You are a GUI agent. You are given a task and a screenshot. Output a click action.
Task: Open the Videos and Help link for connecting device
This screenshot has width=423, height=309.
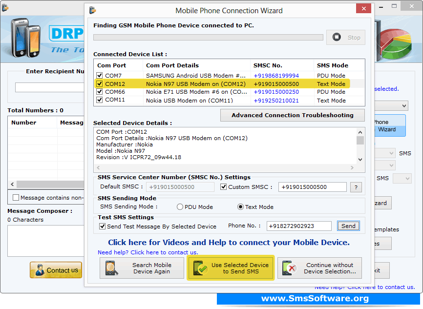click(229, 243)
